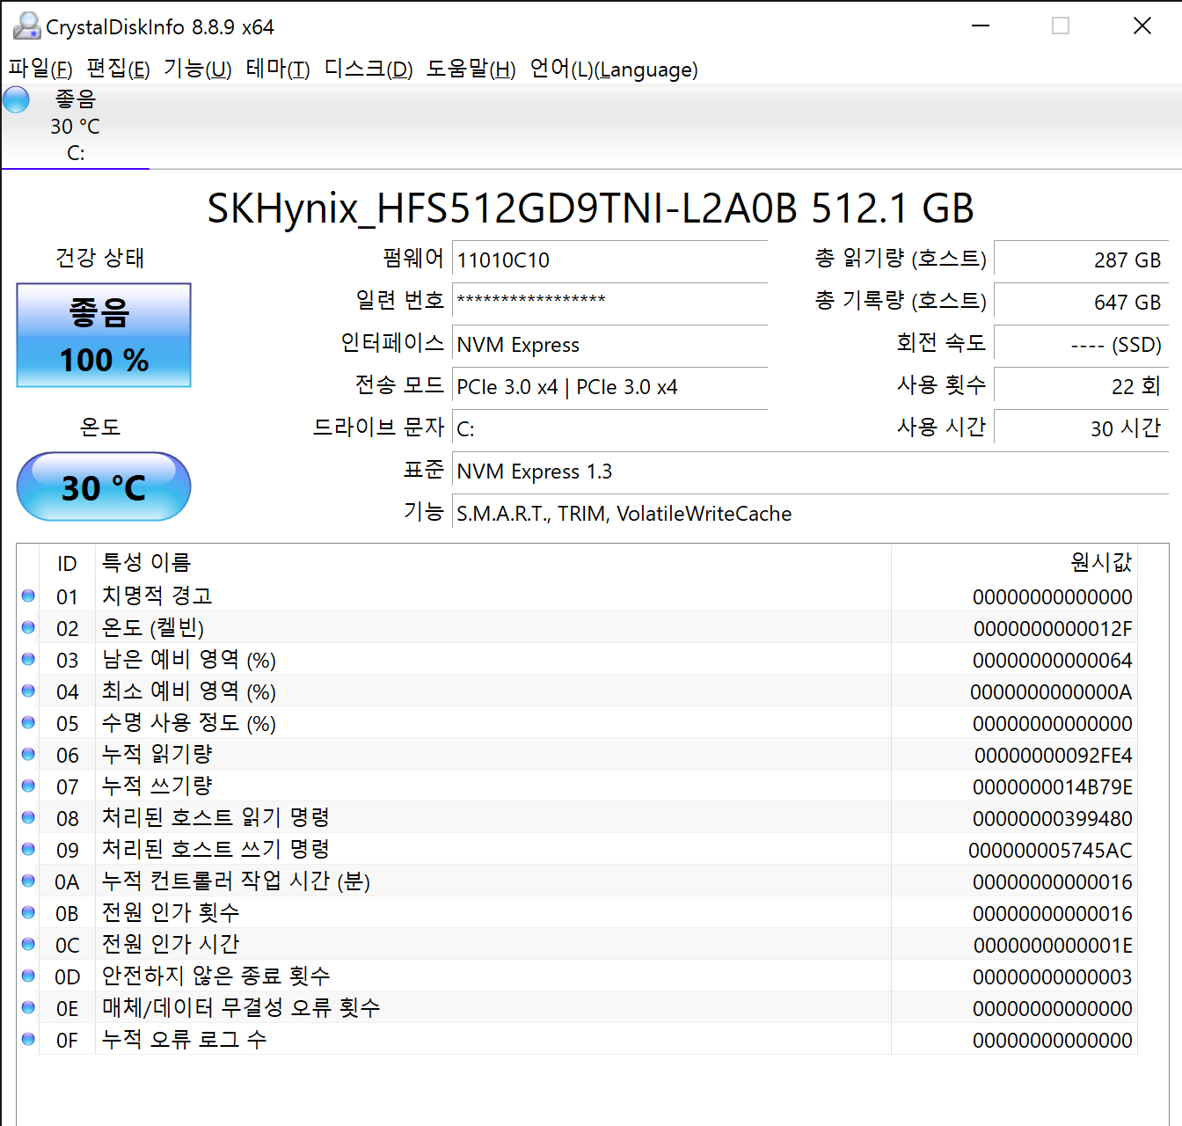
Task: Select the 수명 사용 정도 (%) attribute name
Action: (x=189, y=722)
